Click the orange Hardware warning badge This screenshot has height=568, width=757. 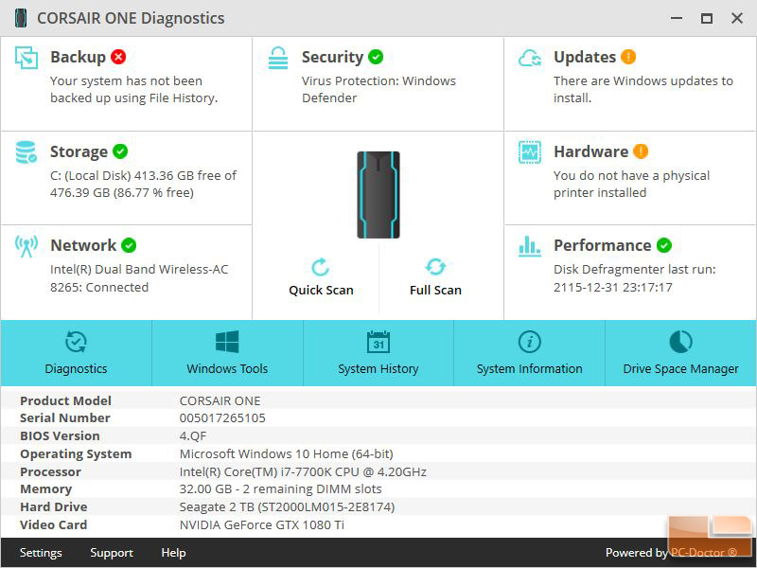(641, 151)
